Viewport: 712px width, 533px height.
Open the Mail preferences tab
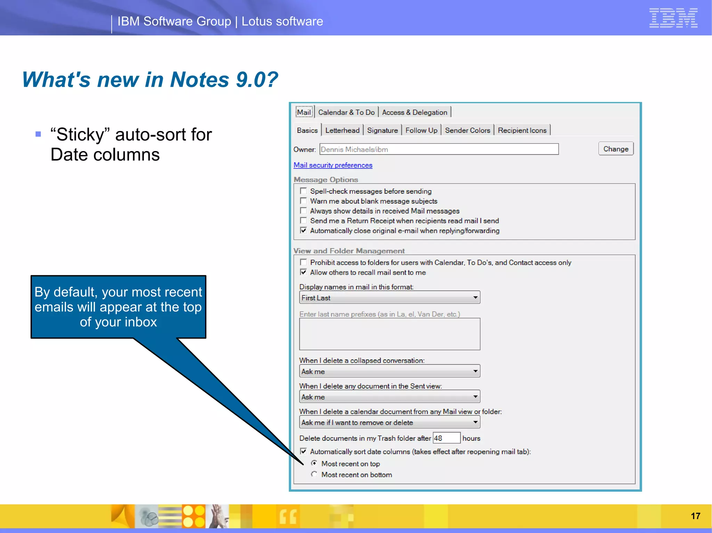click(304, 112)
